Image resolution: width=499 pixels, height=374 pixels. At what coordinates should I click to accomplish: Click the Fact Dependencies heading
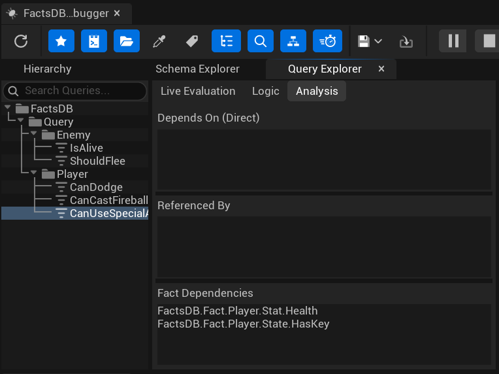[x=205, y=293]
